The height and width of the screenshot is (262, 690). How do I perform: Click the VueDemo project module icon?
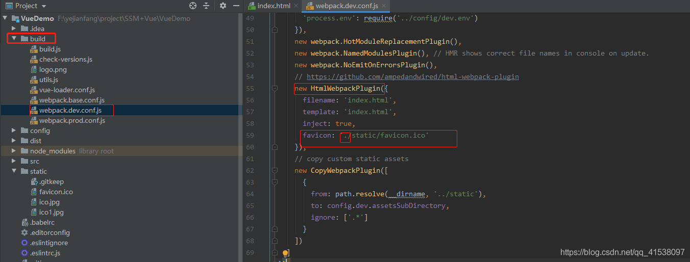click(x=15, y=18)
